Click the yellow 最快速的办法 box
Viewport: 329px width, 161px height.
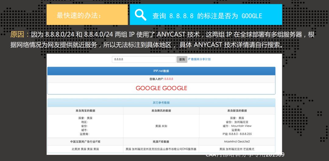[x=87, y=15]
